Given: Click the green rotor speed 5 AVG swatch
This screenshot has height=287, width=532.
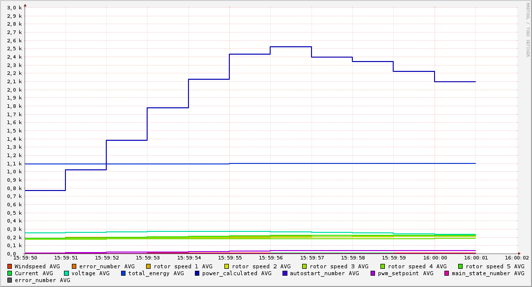Looking at the screenshot, I should tap(461, 267).
